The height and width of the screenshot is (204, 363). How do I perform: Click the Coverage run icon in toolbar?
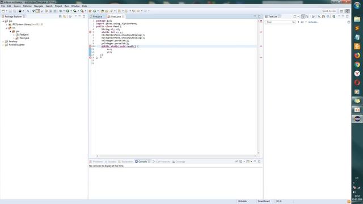click(x=75, y=11)
